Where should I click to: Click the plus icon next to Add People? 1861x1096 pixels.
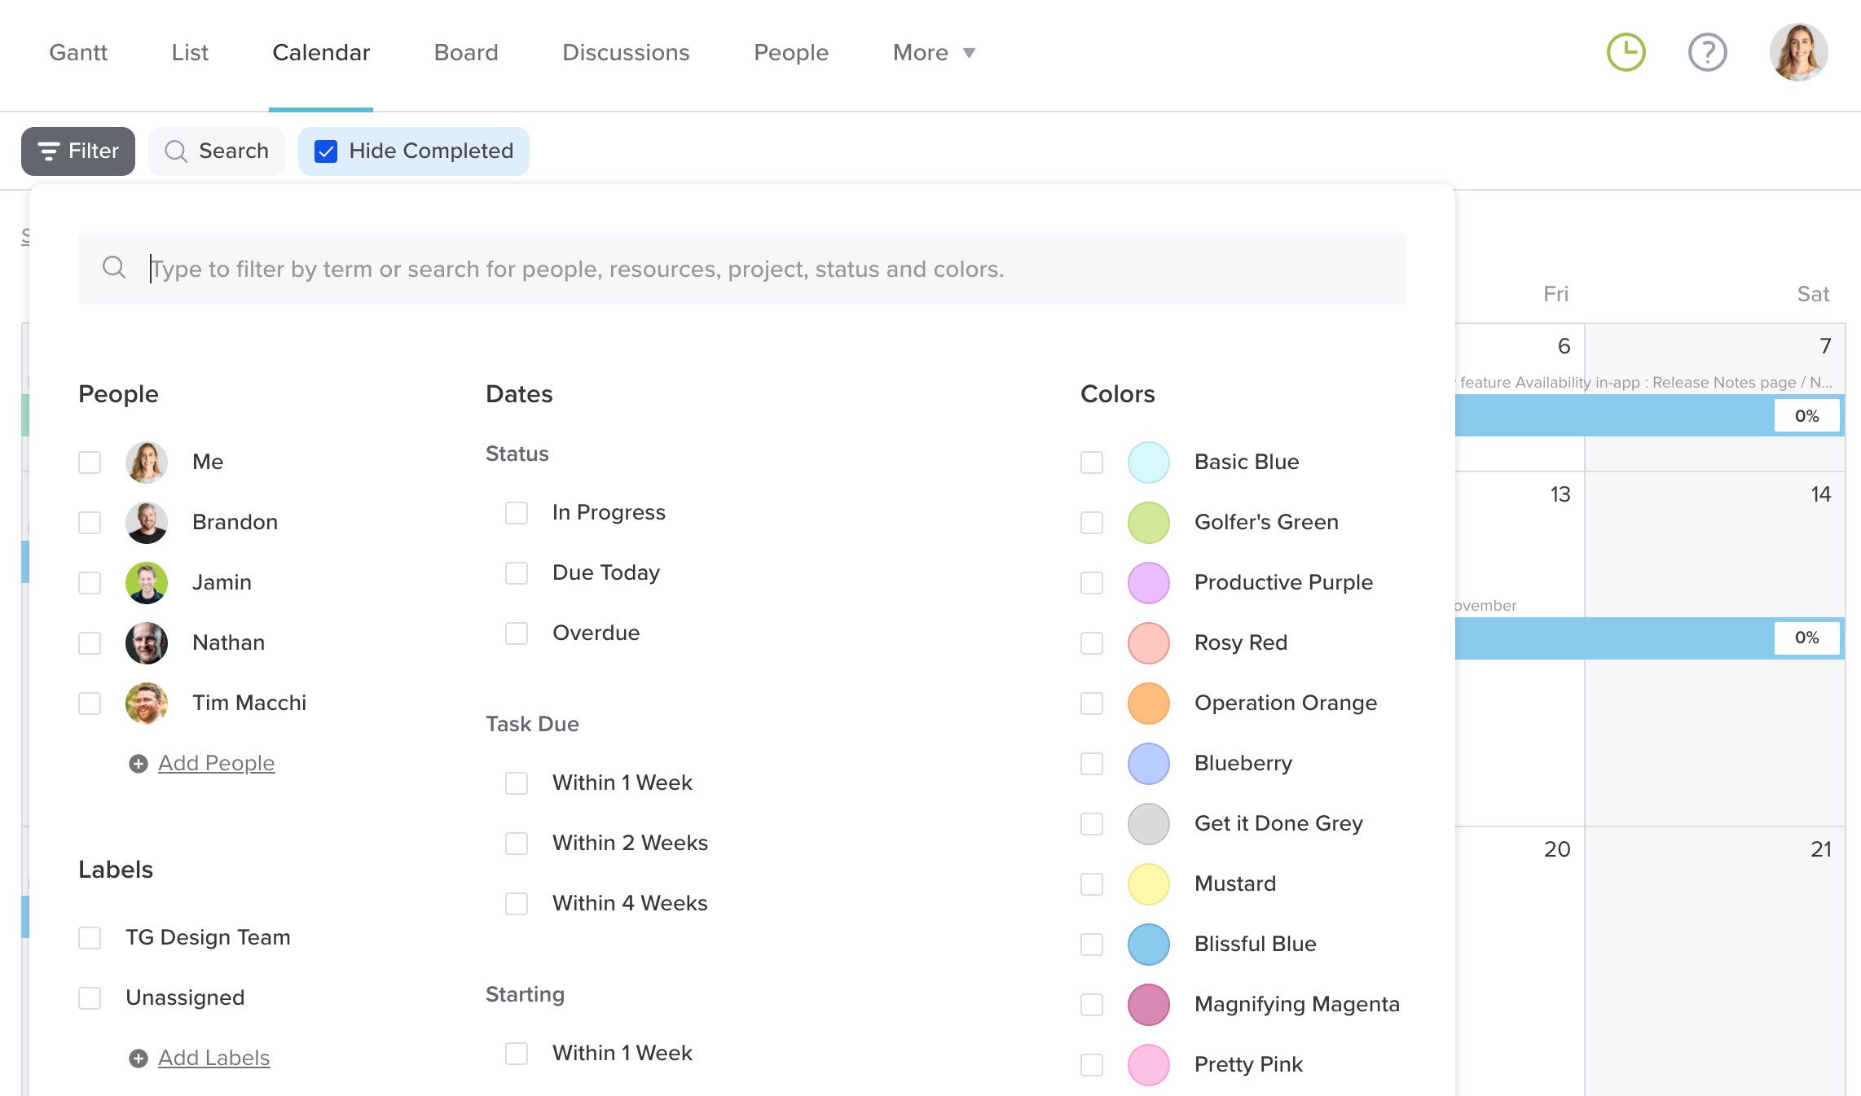pyautogui.click(x=139, y=764)
